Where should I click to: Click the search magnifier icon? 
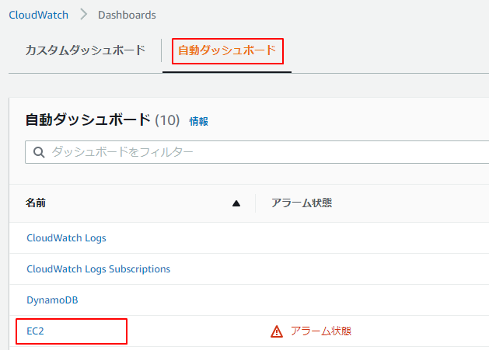click(39, 152)
